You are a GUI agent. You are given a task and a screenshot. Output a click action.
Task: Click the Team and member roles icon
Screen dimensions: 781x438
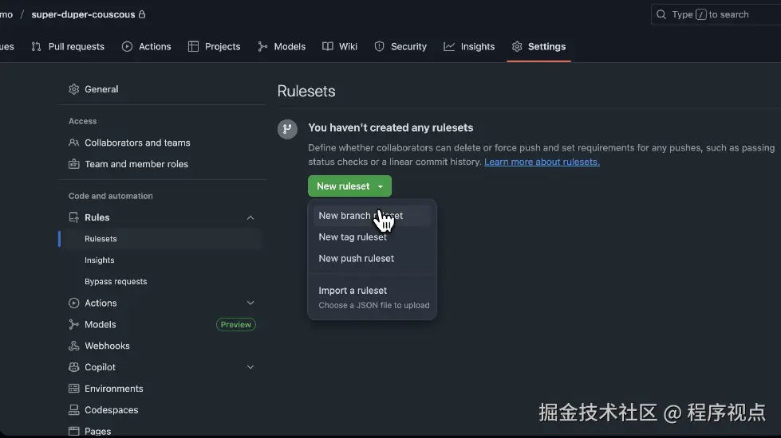click(73, 164)
